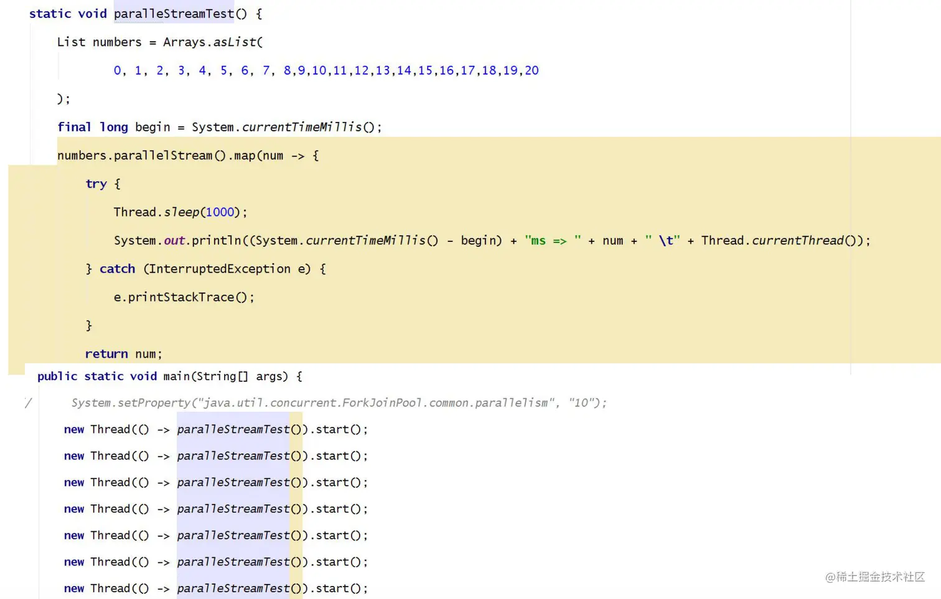
Task: Click the number 13 in the list values
Action: click(x=383, y=70)
